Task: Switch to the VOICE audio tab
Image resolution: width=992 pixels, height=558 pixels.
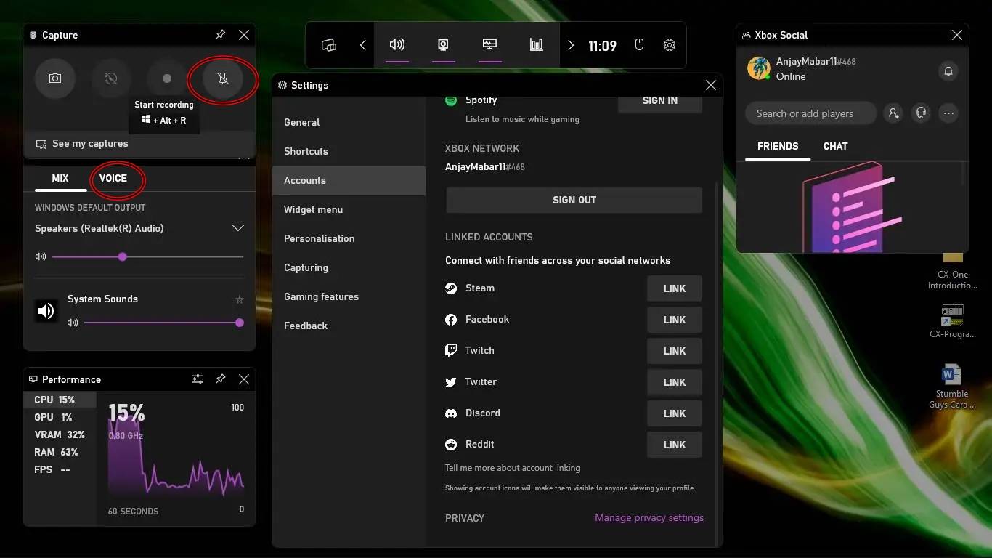Action: tap(113, 178)
